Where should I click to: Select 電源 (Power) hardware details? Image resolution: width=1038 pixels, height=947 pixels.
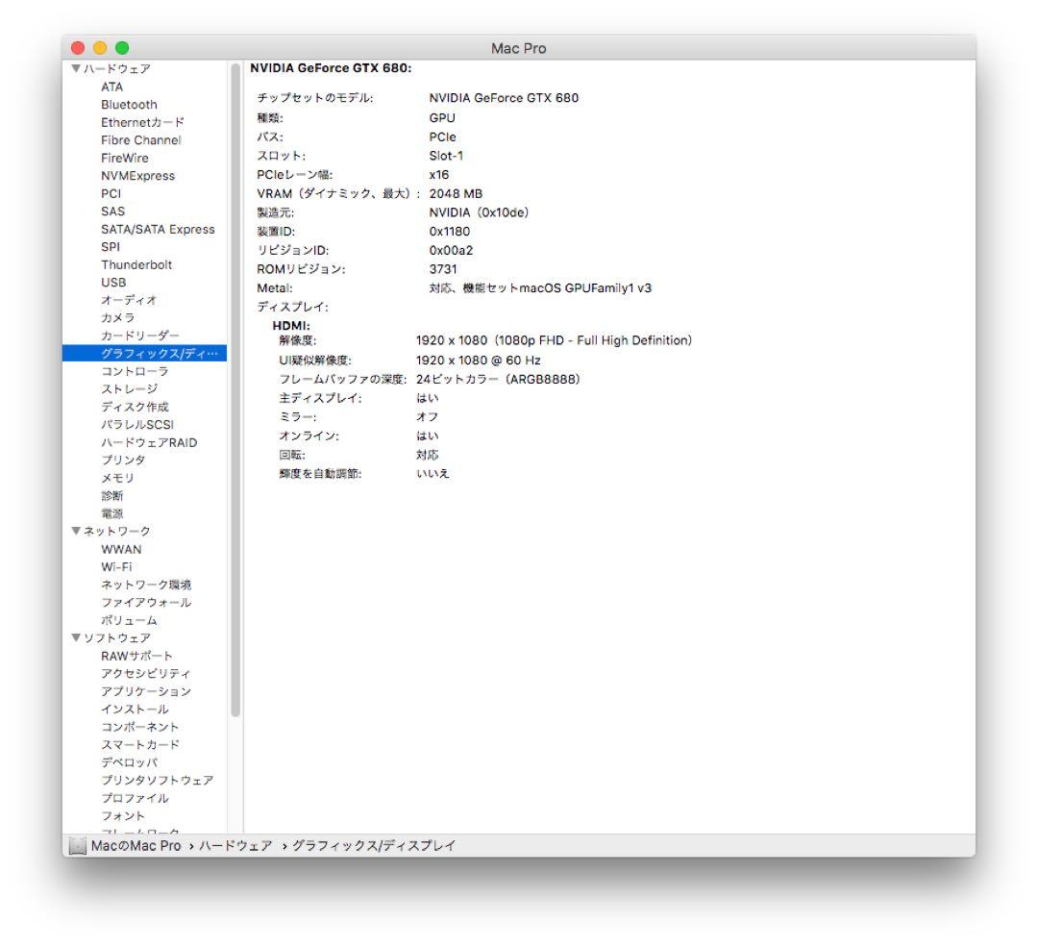click(112, 512)
